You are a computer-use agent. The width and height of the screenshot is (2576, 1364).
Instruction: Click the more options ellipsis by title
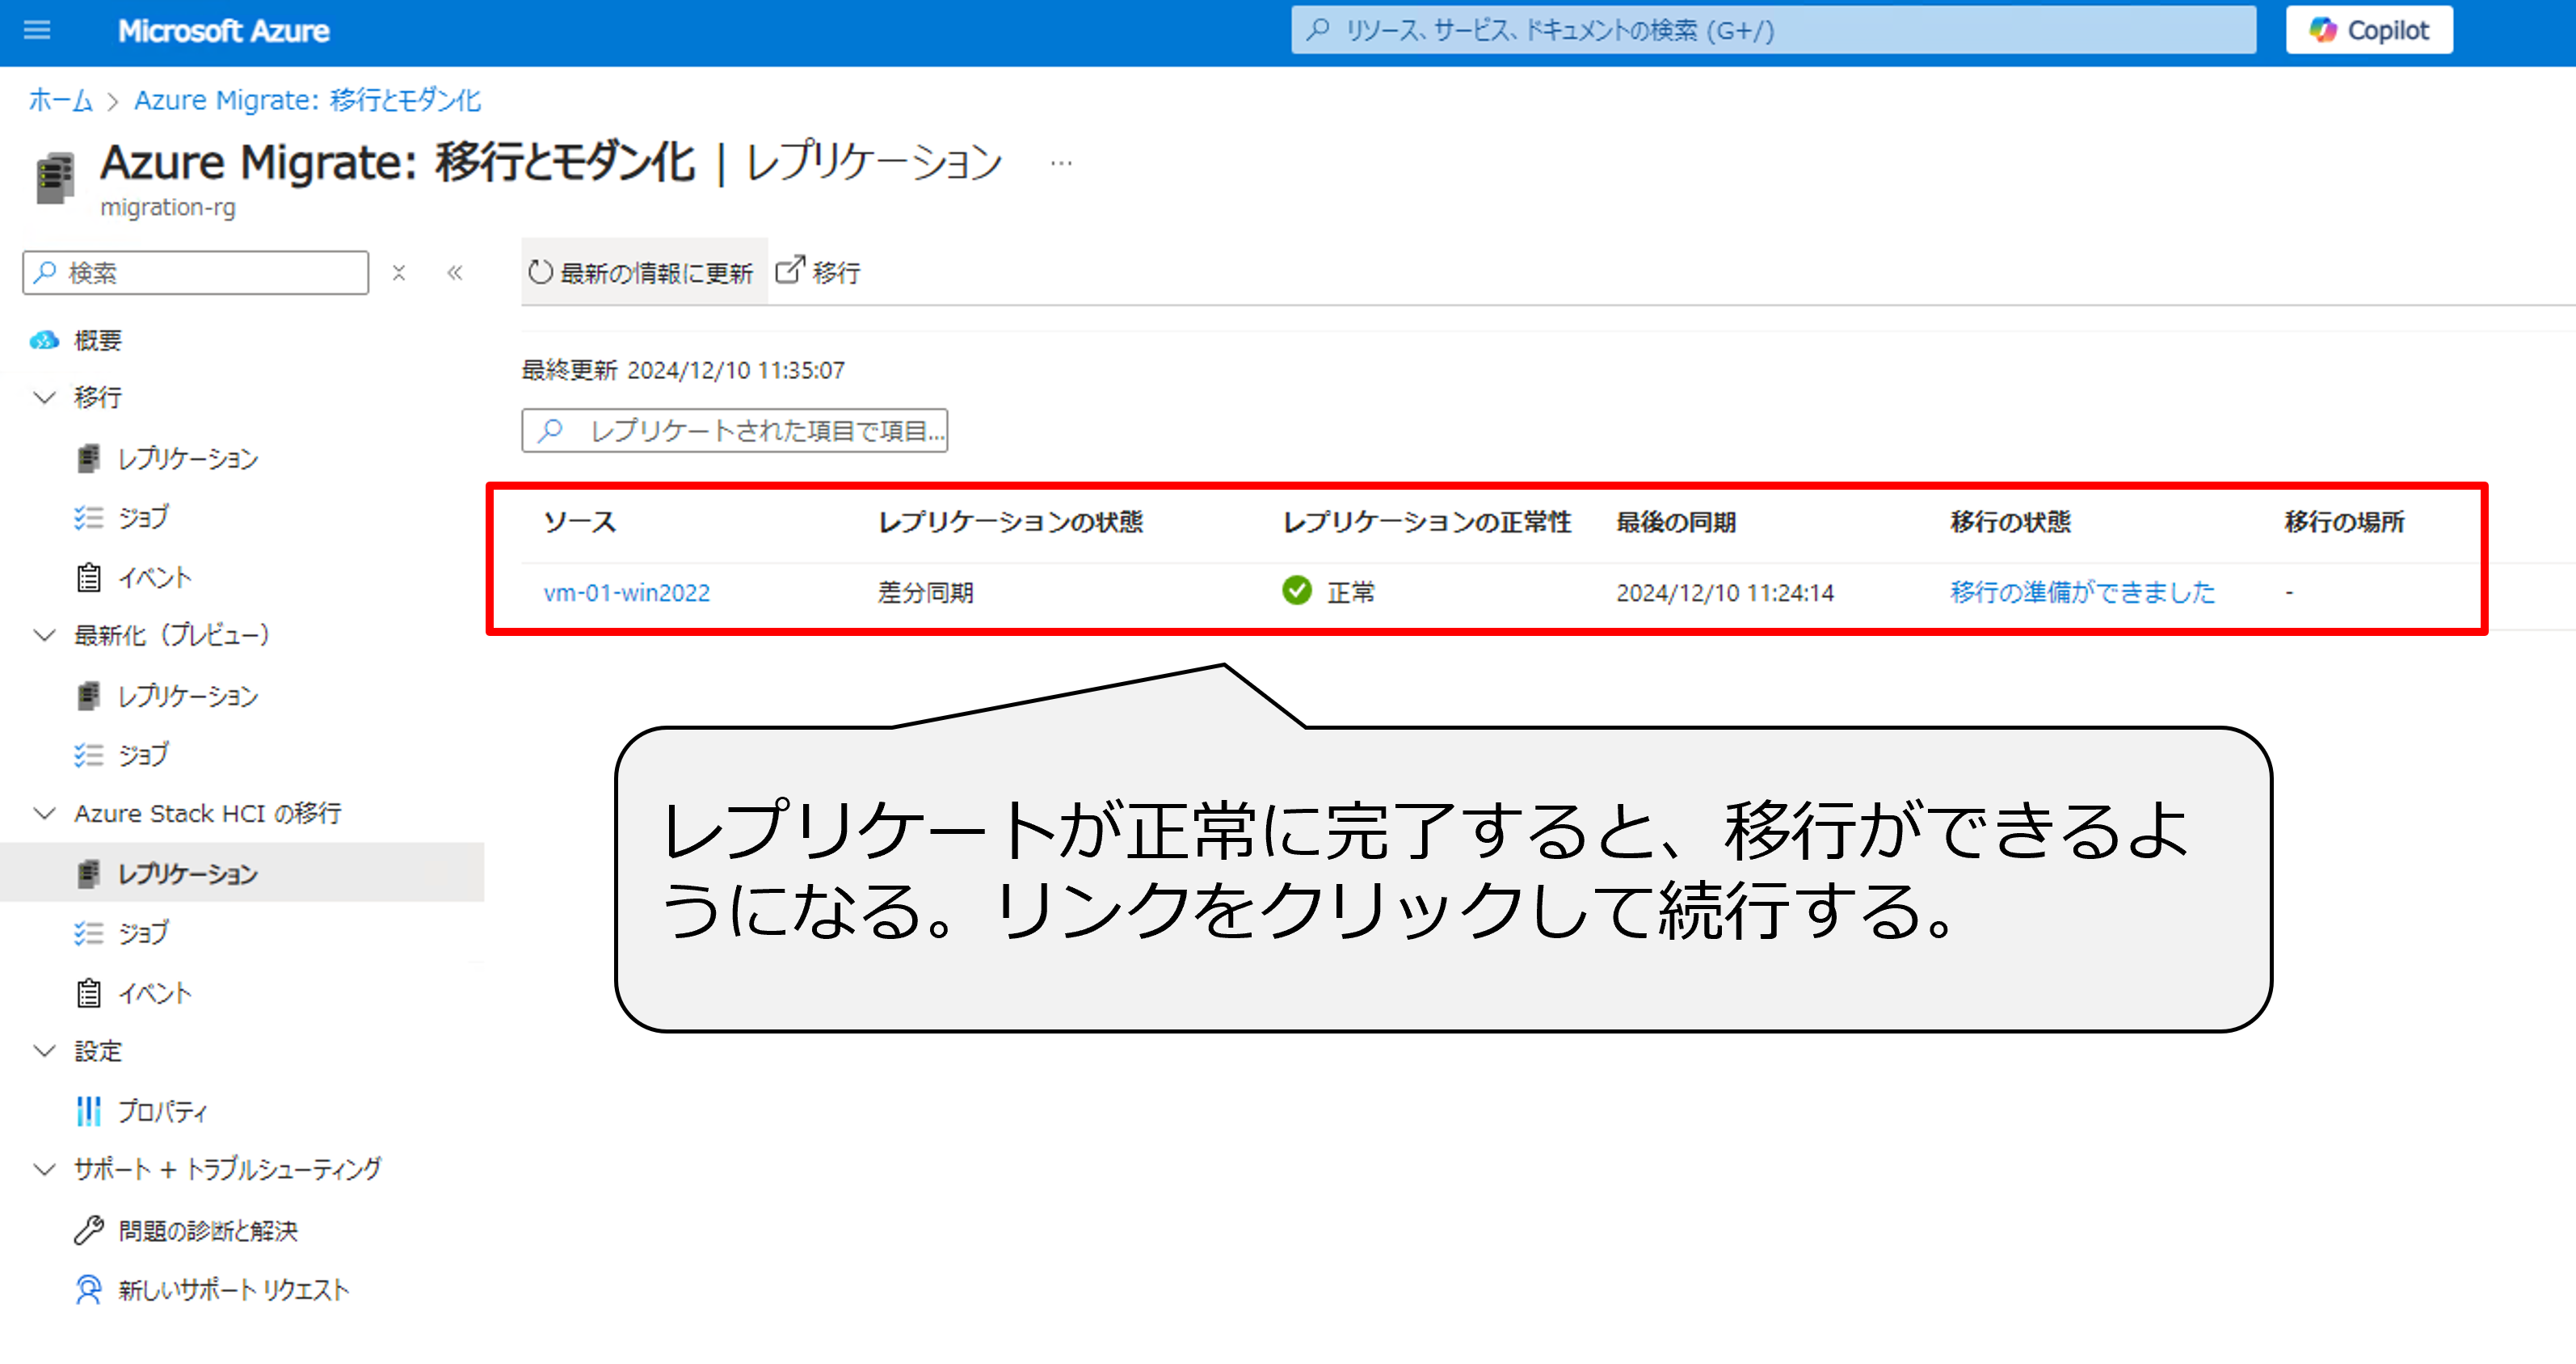pyautogui.click(x=1061, y=163)
